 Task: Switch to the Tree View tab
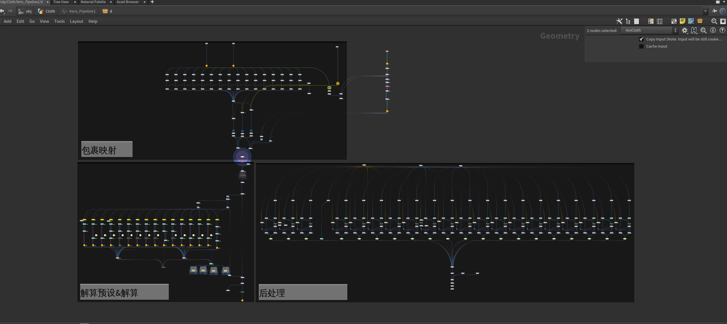[x=61, y=2]
